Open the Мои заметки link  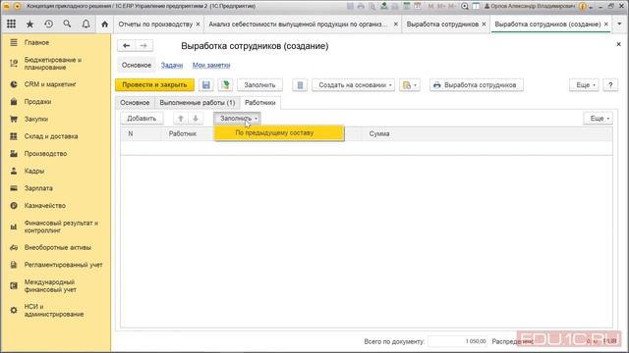click(211, 65)
